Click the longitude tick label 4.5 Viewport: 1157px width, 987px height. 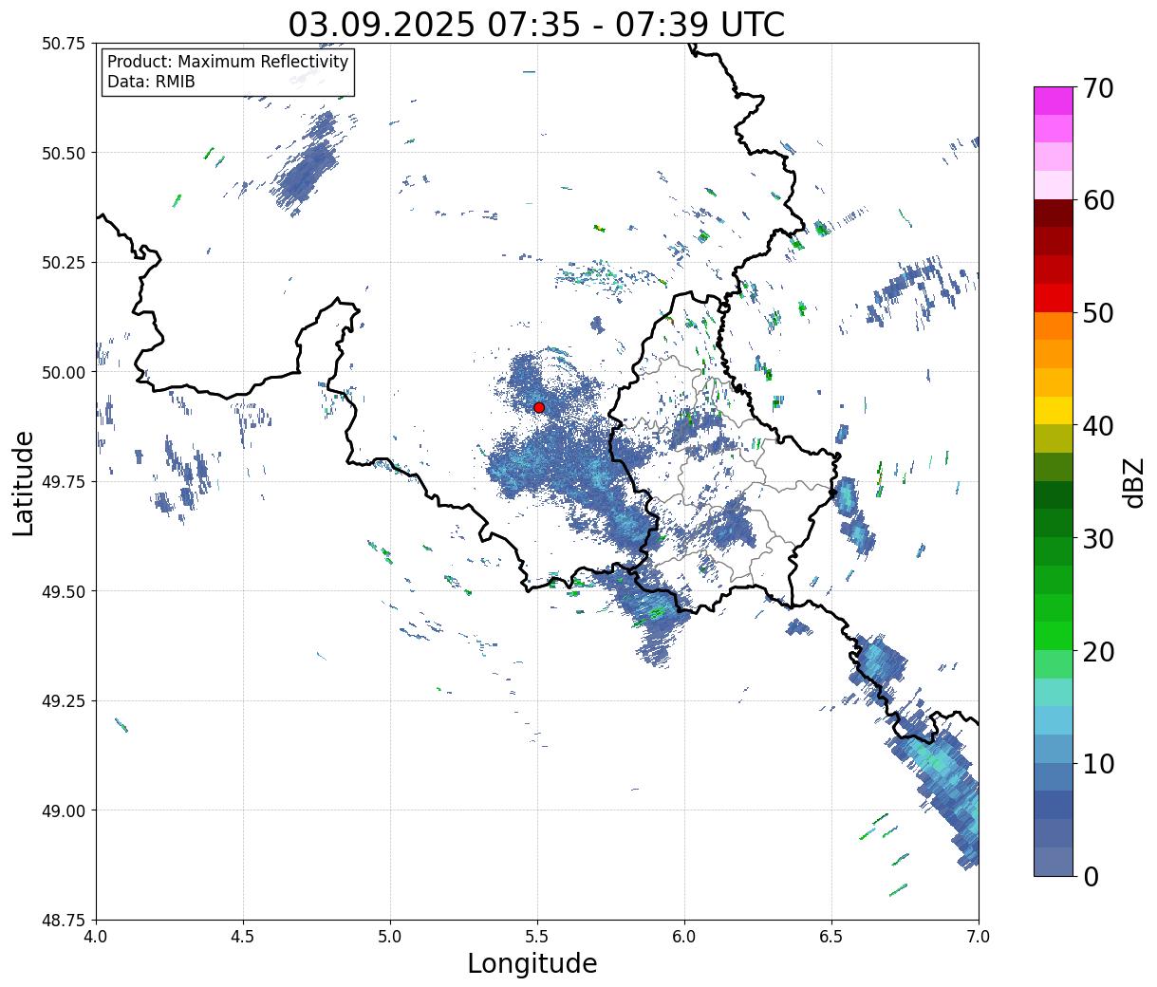tap(243, 937)
